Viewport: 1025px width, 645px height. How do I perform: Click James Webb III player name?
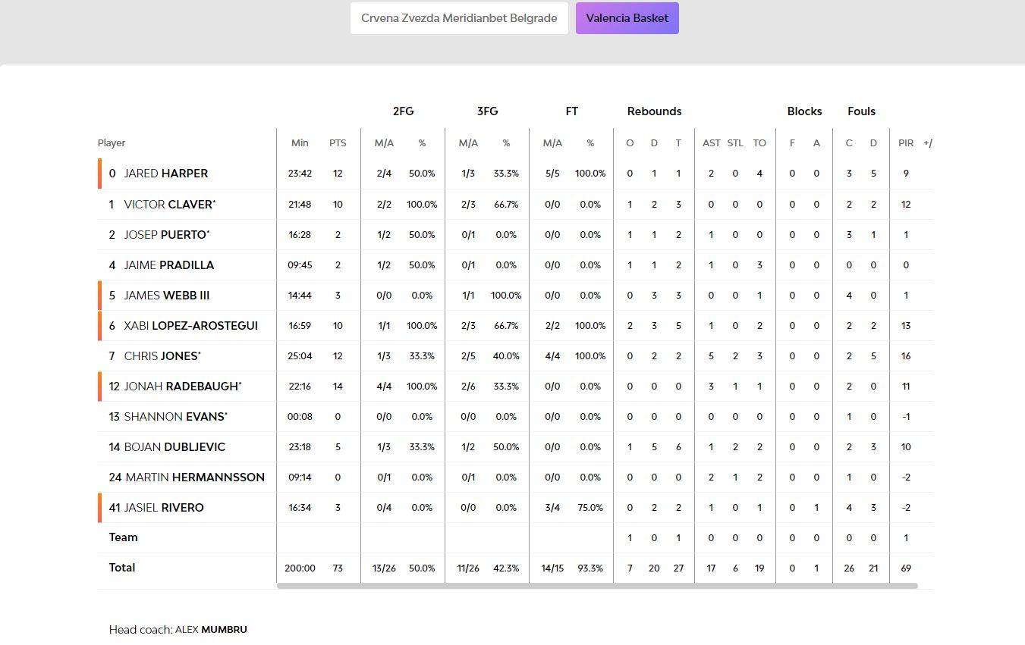pos(166,295)
